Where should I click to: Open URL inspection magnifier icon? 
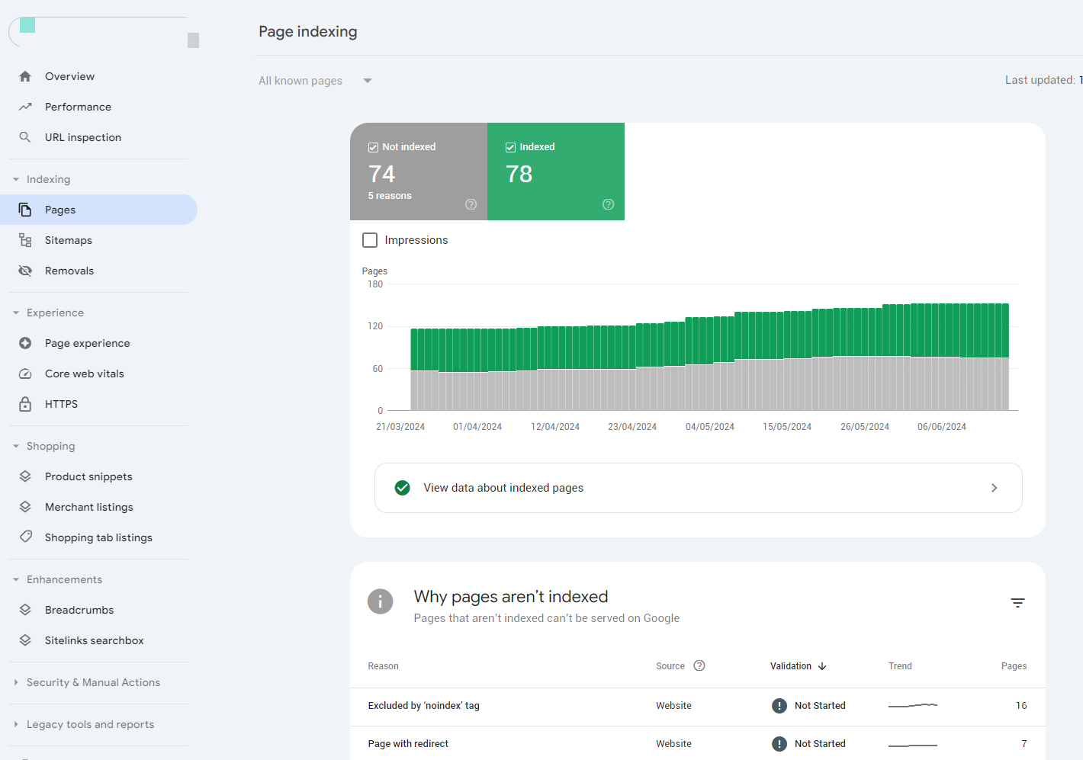pyautogui.click(x=25, y=137)
